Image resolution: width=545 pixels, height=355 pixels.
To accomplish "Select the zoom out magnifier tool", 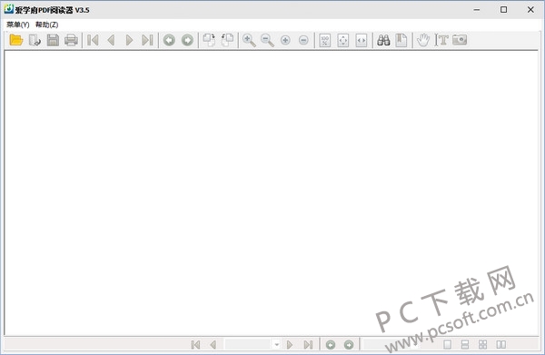I will 267,40.
